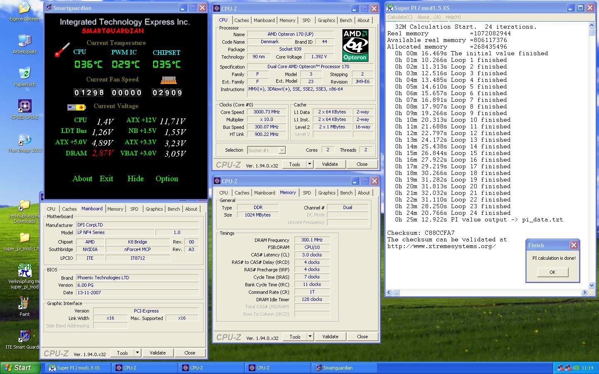Open the Eigene Dateien folder icon
Image resolution: width=599 pixels, height=374 pixels.
pyautogui.click(x=25, y=8)
